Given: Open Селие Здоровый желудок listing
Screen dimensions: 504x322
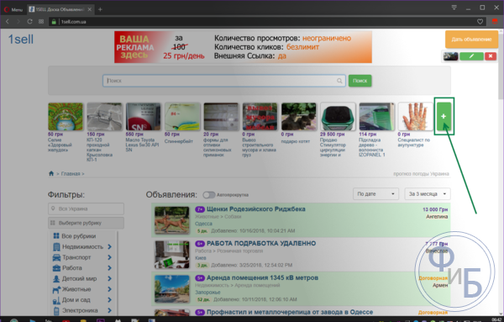Looking at the screenshot, I should (x=66, y=128).
